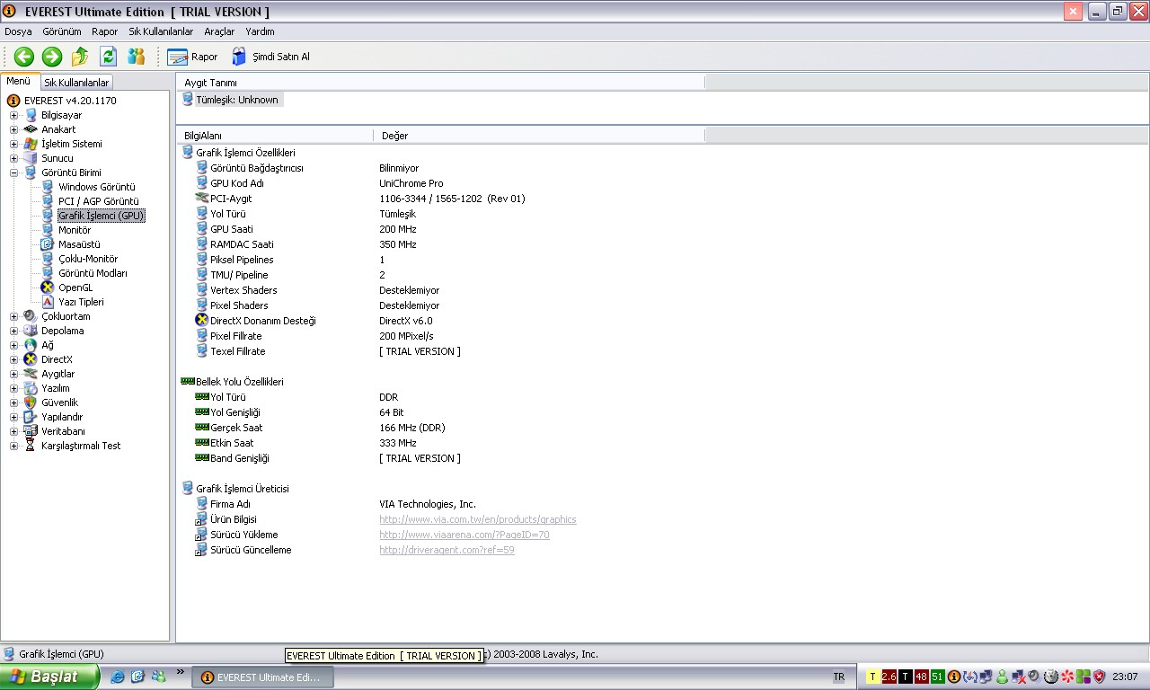Click the Ürün Bilgisi row icon
Screen dimensions: 1150x690
(201, 519)
